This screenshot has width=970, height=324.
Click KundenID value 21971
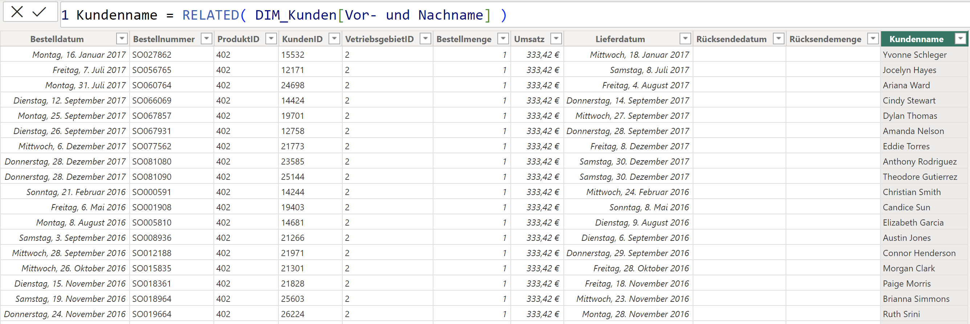click(293, 253)
